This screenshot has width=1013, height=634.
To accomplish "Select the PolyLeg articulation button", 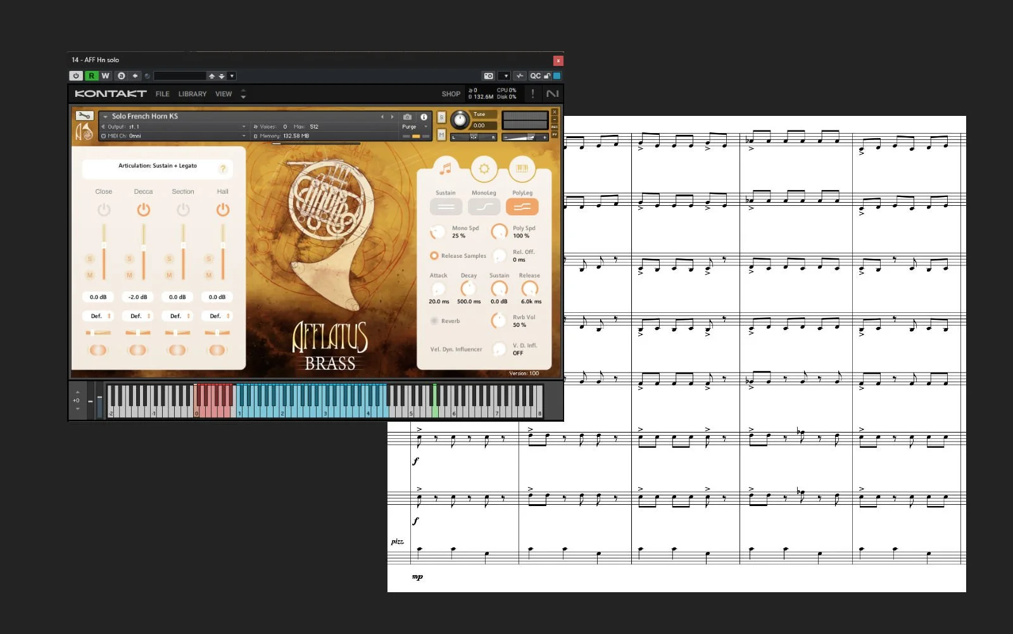I will pos(522,206).
